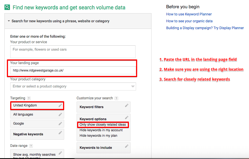Click the Date range help icon
The image size is (249, 159).
(31, 146)
